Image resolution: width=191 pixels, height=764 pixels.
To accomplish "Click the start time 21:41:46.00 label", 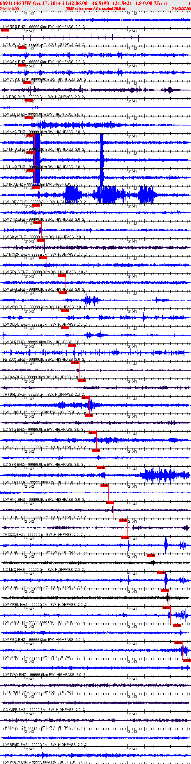I will 10,8.
